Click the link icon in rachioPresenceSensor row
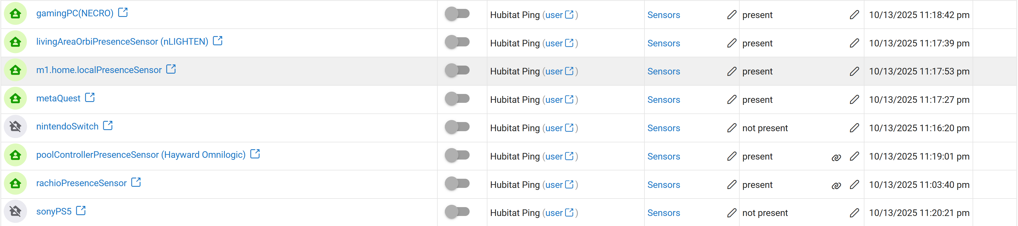Image resolution: width=1018 pixels, height=226 pixels. click(x=836, y=186)
